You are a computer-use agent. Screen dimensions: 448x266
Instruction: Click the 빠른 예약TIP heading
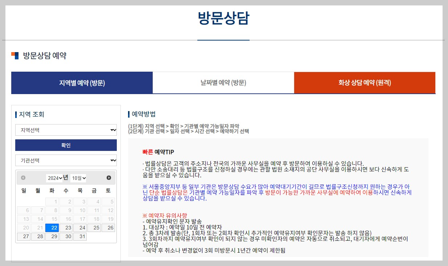(x=158, y=152)
